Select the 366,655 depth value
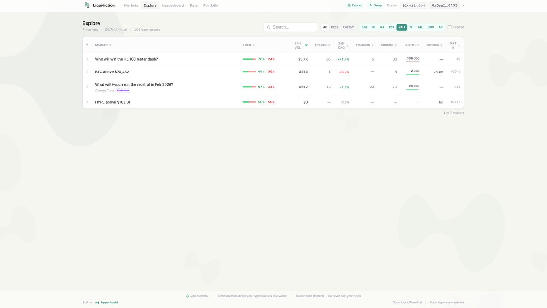Viewport: 547px width, 308px height. [413, 58]
